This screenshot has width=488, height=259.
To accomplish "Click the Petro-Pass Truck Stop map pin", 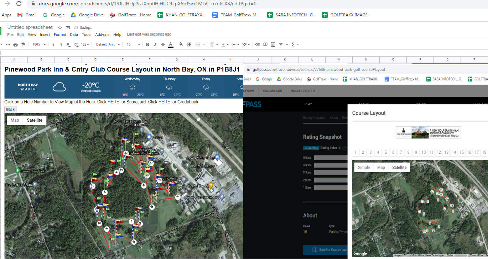I will [x=222, y=196].
